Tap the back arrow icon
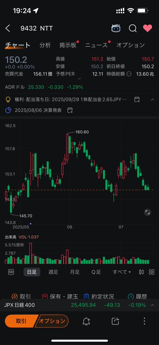Viewport: 159px width, 345px height. (8, 28)
